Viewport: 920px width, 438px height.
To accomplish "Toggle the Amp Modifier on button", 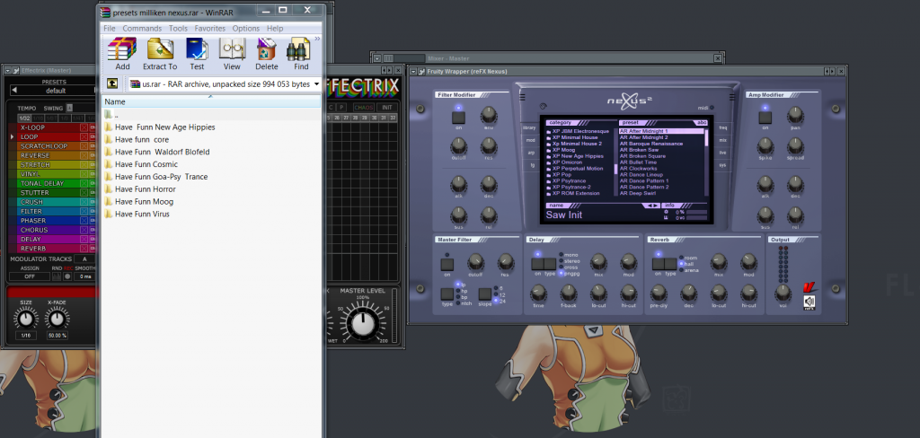I will point(765,117).
